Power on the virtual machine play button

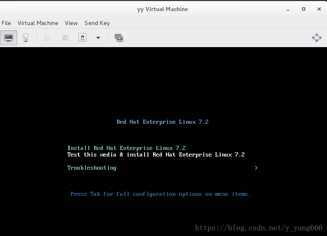(48, 38)
